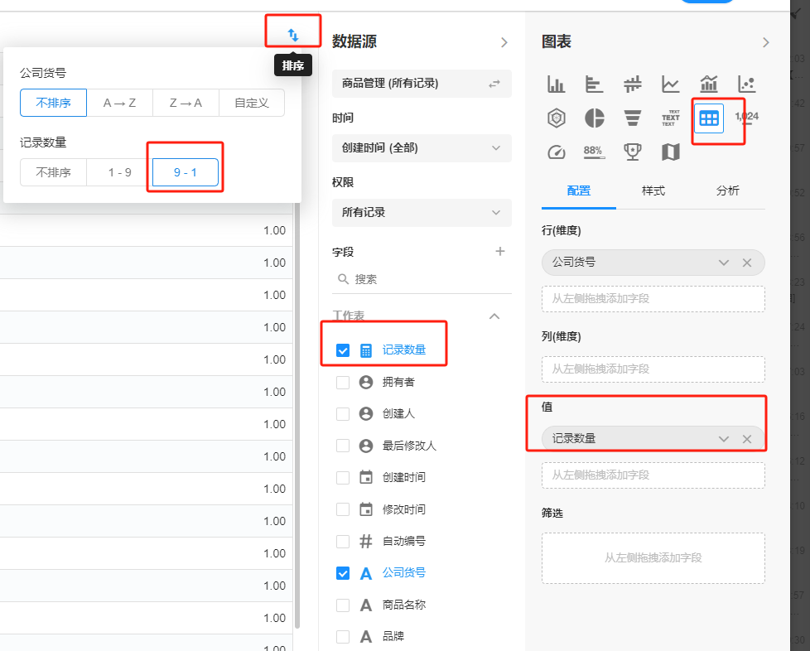Viewport: 810px width, 651px height.
Task: Select the funnel chart type
Action: pyautogui.click(x=632, y=118)
